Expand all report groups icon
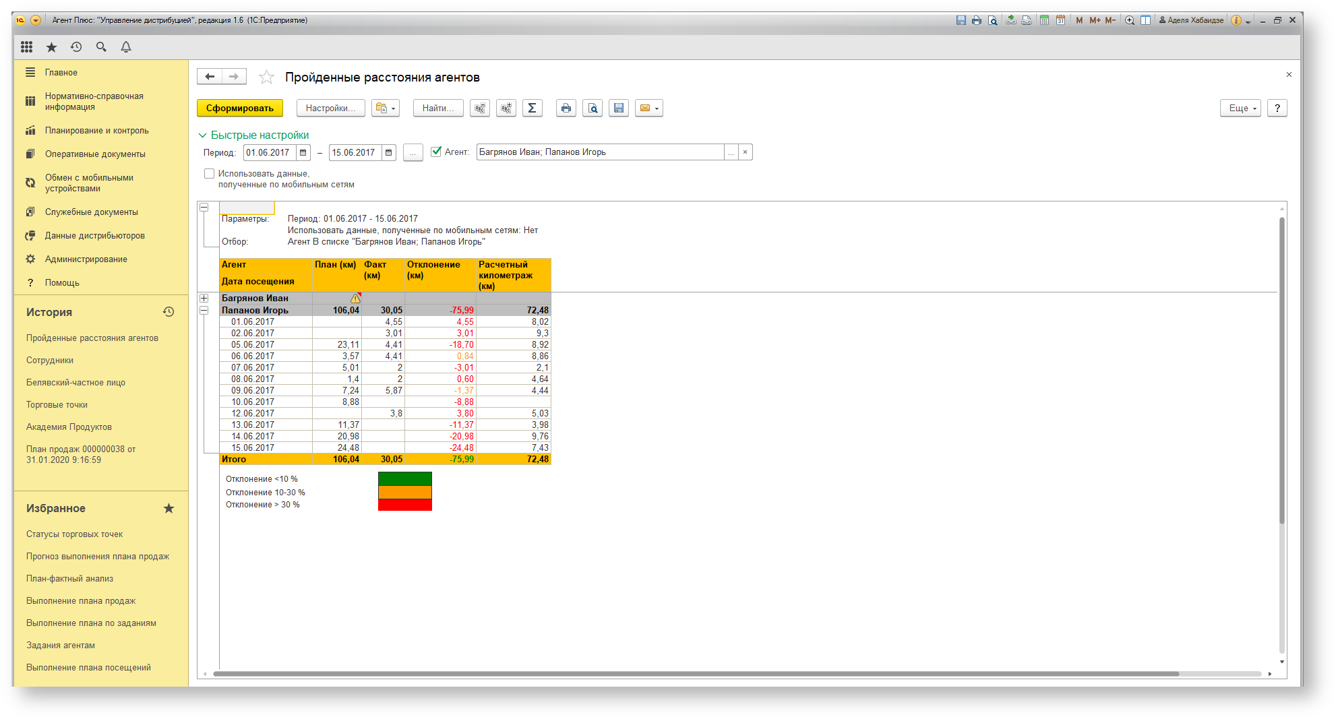This screenshot has width=1336, height=719. 506,108
